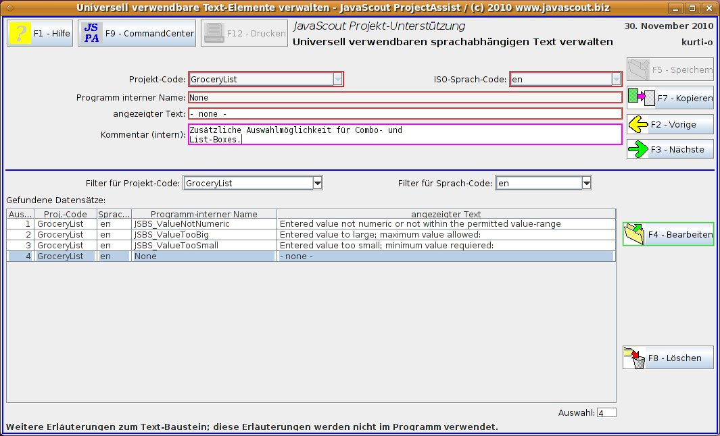Expand Filter für Sprach-Code combo box
Image resolution: width=720 pixels, height=436 pixels.
click(x=585, y=182)
